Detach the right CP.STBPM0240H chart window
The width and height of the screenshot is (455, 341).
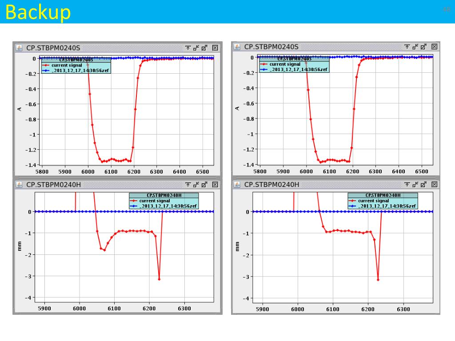(x=423, y=185)
